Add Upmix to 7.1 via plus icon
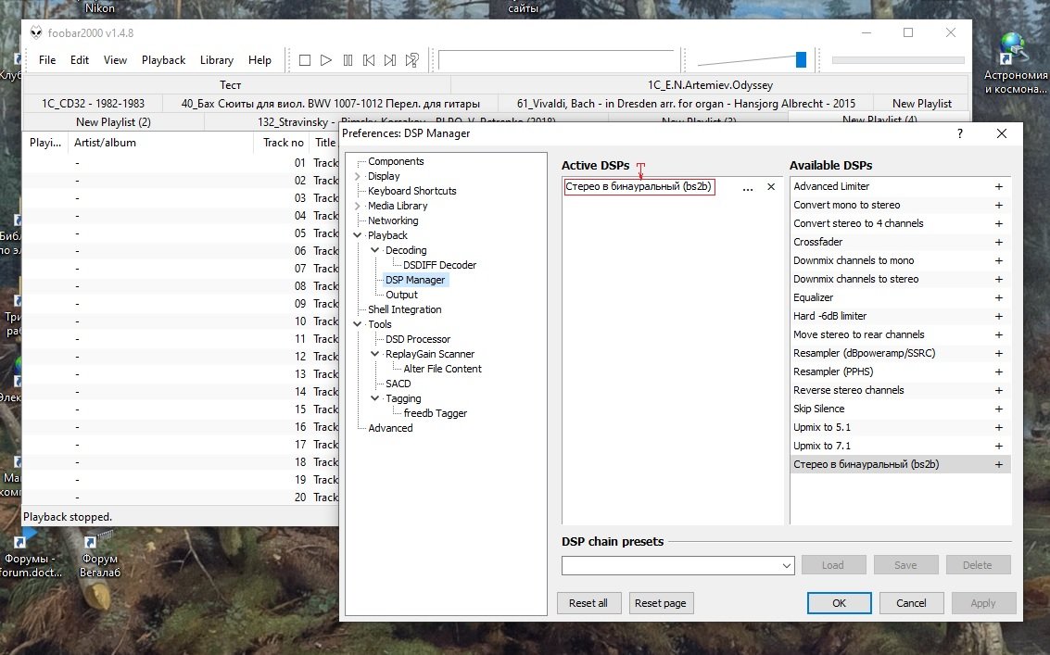 (998, 446)
